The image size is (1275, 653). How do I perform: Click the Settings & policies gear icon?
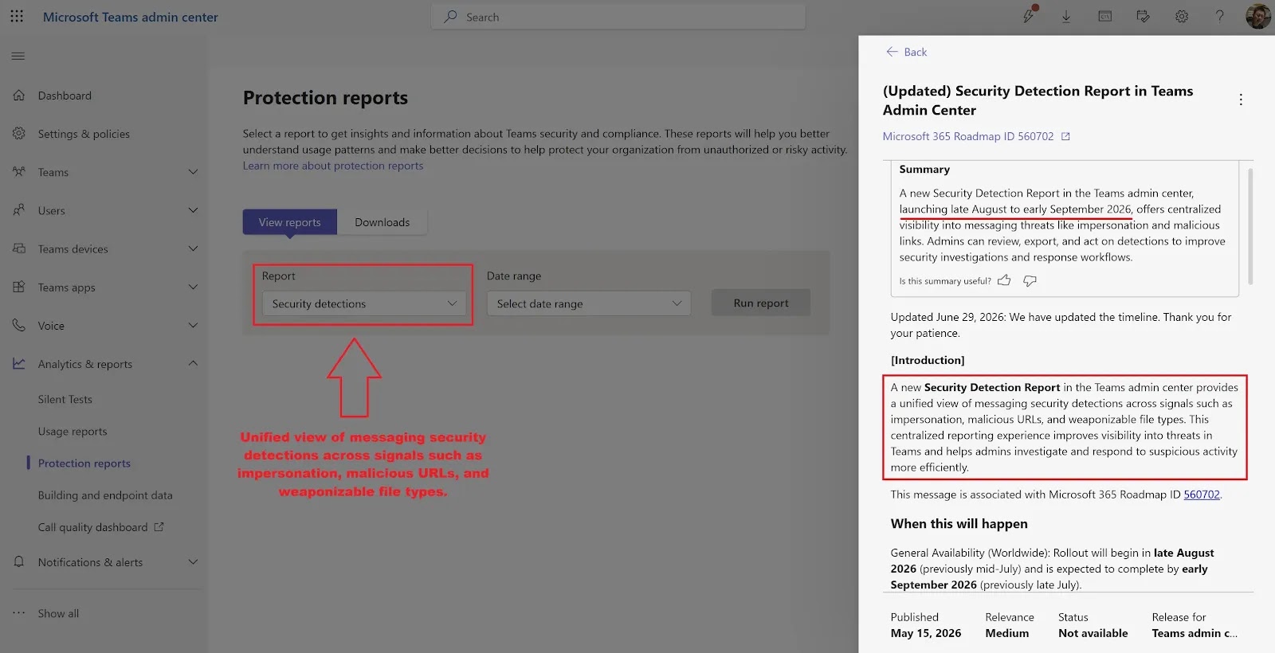coord(19,133)
